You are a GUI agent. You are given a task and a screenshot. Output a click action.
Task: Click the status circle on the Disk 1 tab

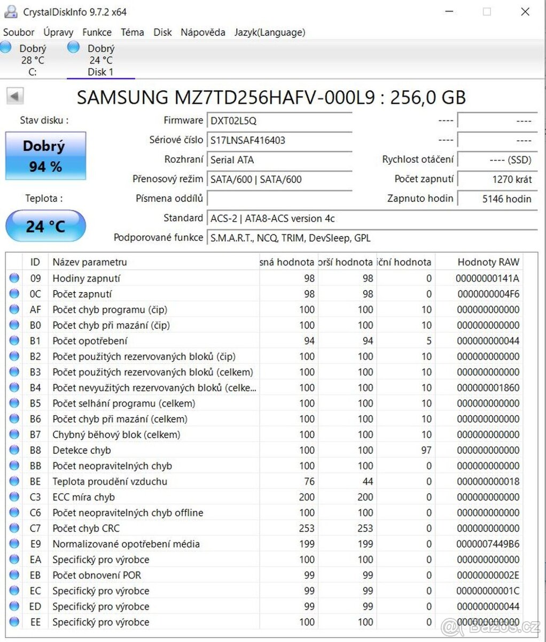[x=73, y=47]
